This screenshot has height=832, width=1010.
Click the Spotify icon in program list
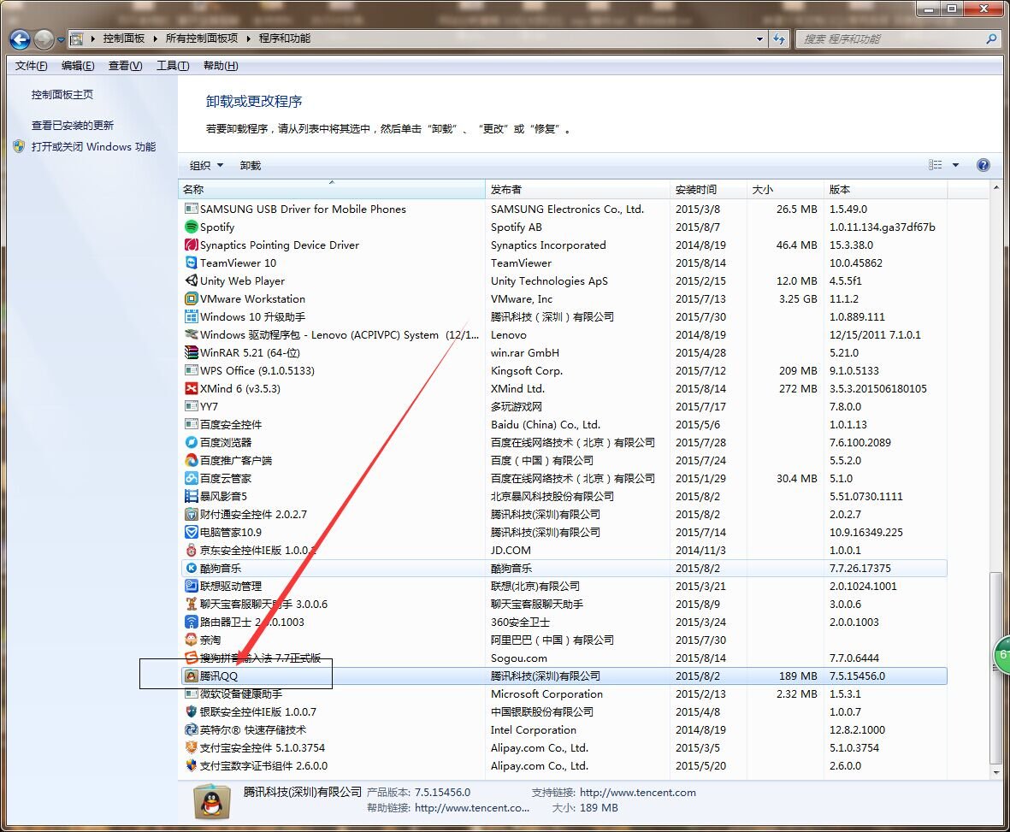(x=192, y=227)
